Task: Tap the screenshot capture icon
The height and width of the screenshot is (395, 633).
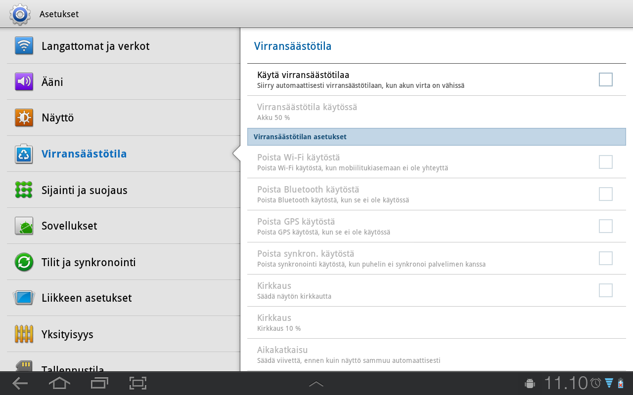Action: click(138, 383)
